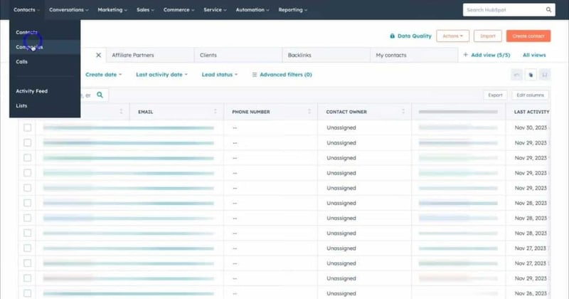569x299 pixels.
Task: Click the table search magnifier icon
Action: click(x=100, y=95)
